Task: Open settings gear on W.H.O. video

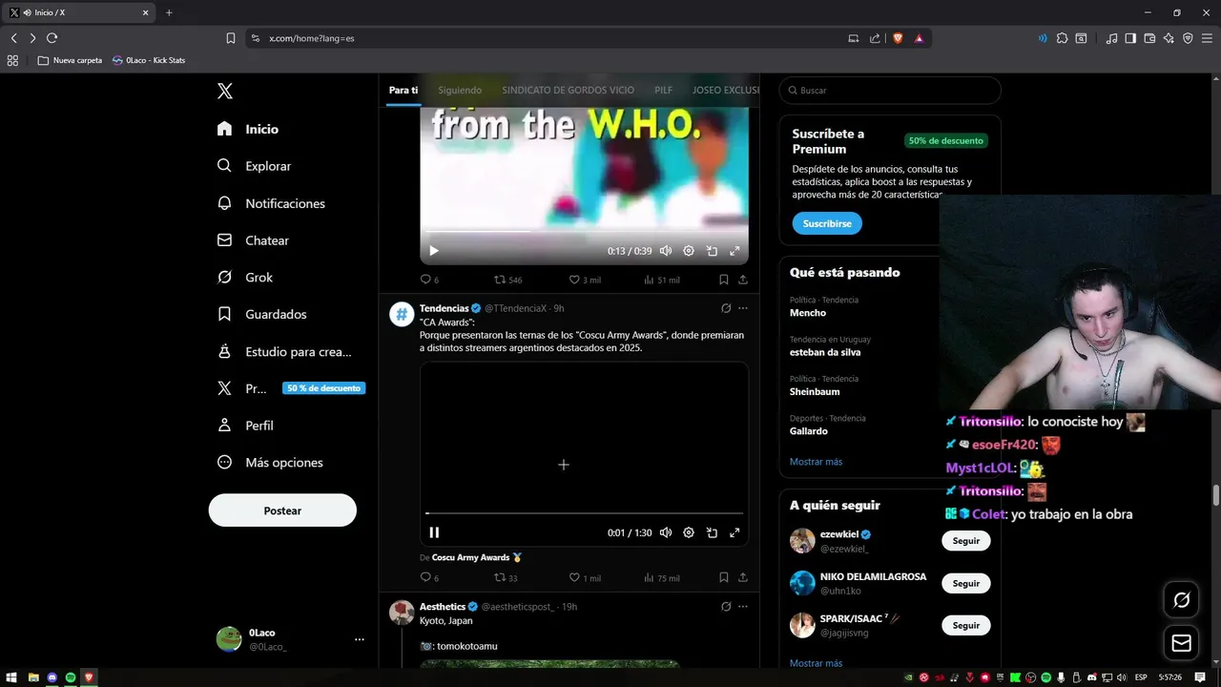Action: [x=689, y=251]
